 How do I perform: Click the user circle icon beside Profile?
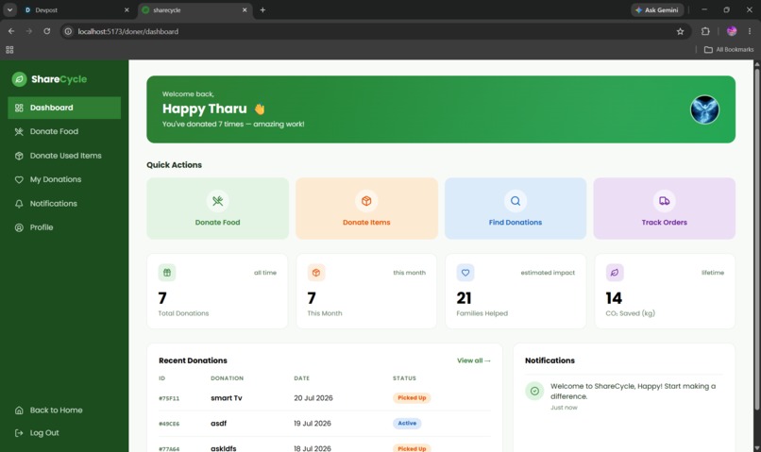click(19, 227)
